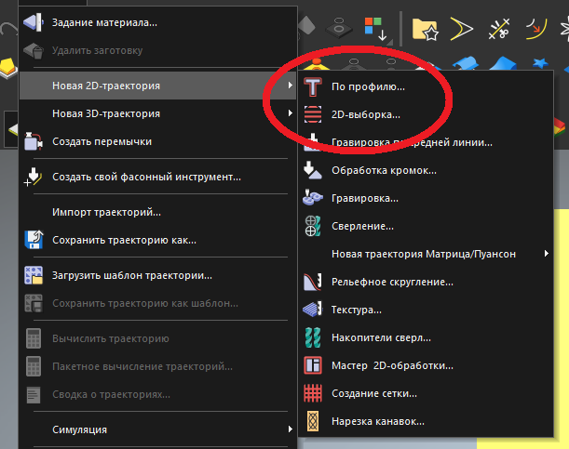Select 2D-выборка toolpath option
Image resolution: width=569 pixels, height=449 pixels.
pos(426,114)
